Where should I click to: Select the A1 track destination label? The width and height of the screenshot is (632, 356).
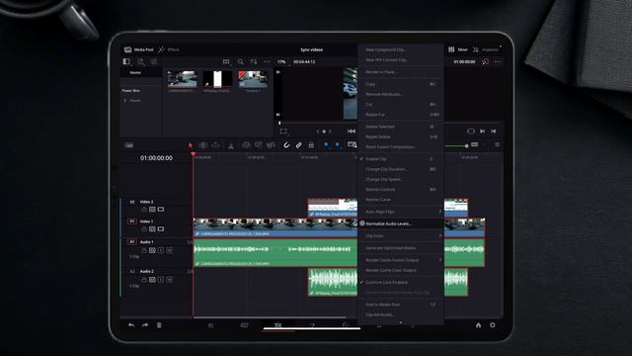click(x=131, y=241)
